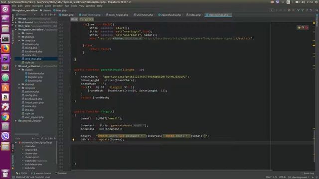Click the intention light bulb in the gutter
This screenshot has height=179, width=319.
[x=73, y=140]
